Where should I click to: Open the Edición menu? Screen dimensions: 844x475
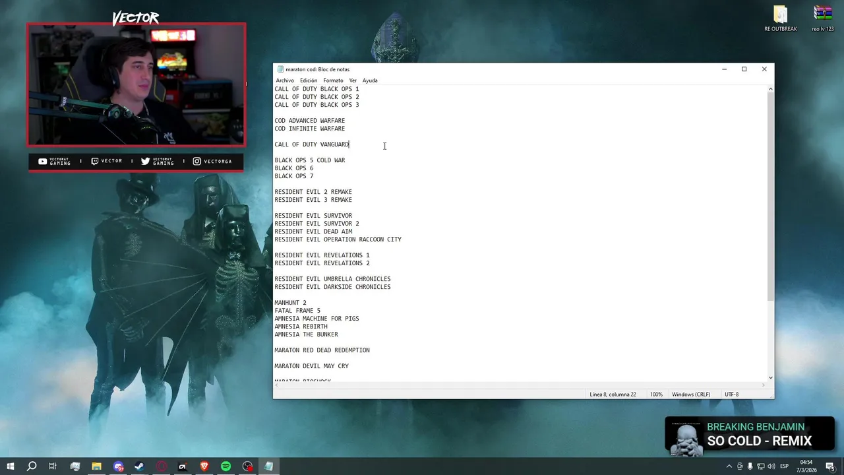coord(309,80)
